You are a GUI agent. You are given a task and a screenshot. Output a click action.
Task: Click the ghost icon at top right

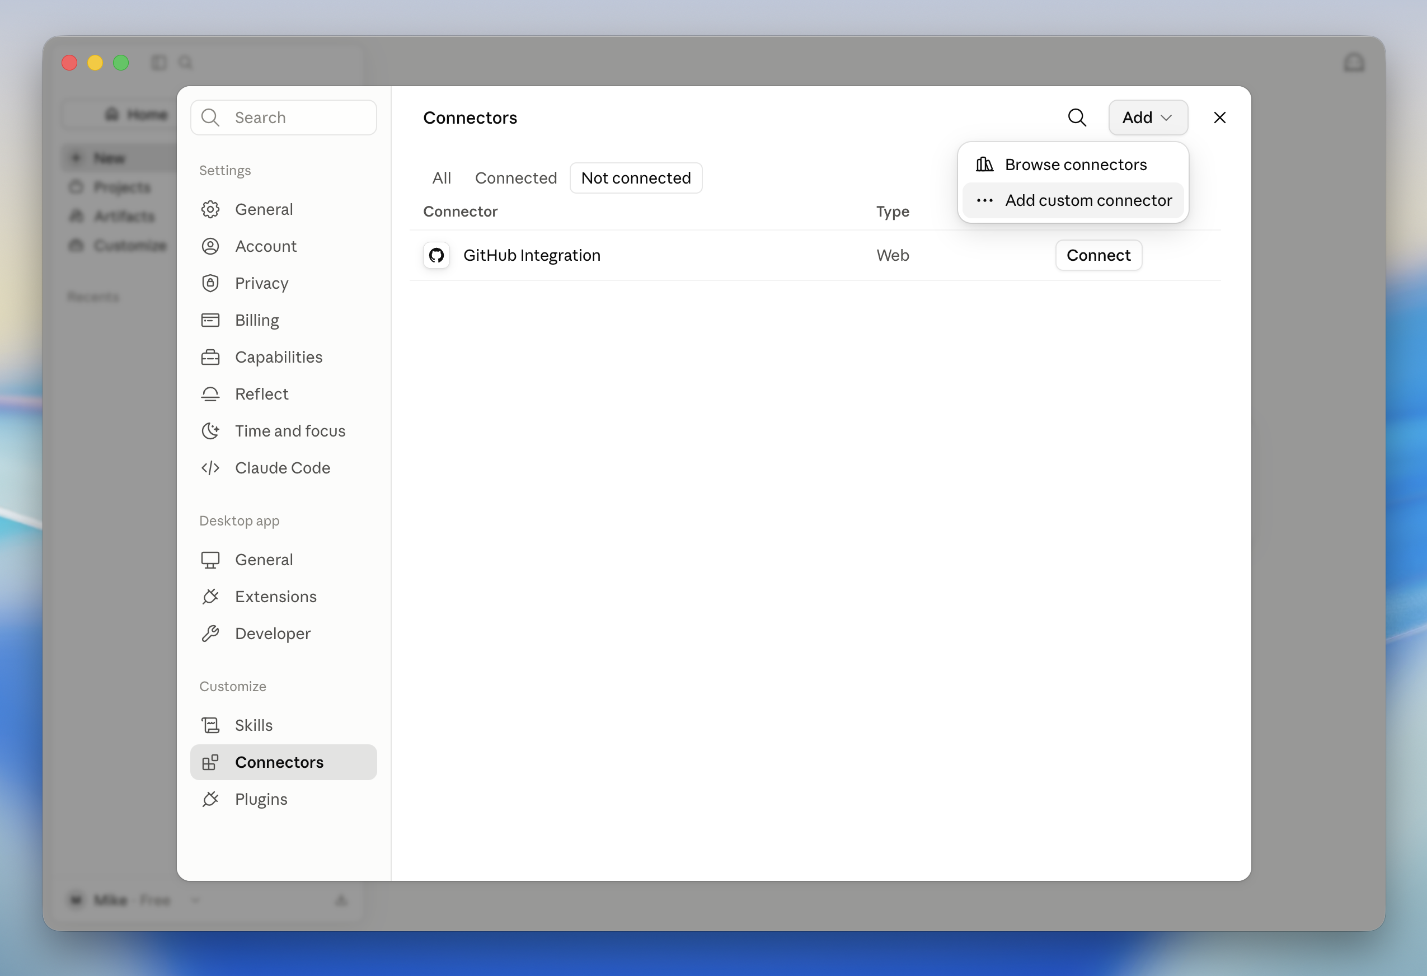[1353, 63]
